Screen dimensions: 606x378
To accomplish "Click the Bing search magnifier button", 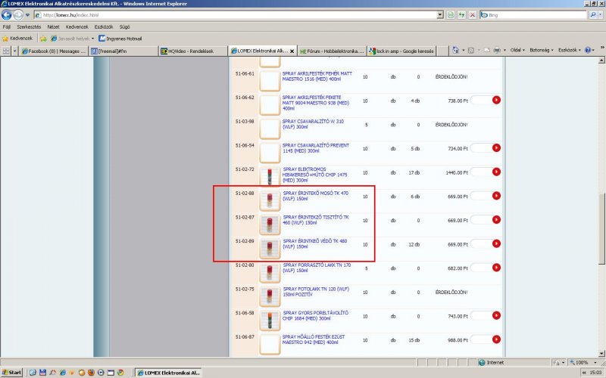I will coord(593,15).
